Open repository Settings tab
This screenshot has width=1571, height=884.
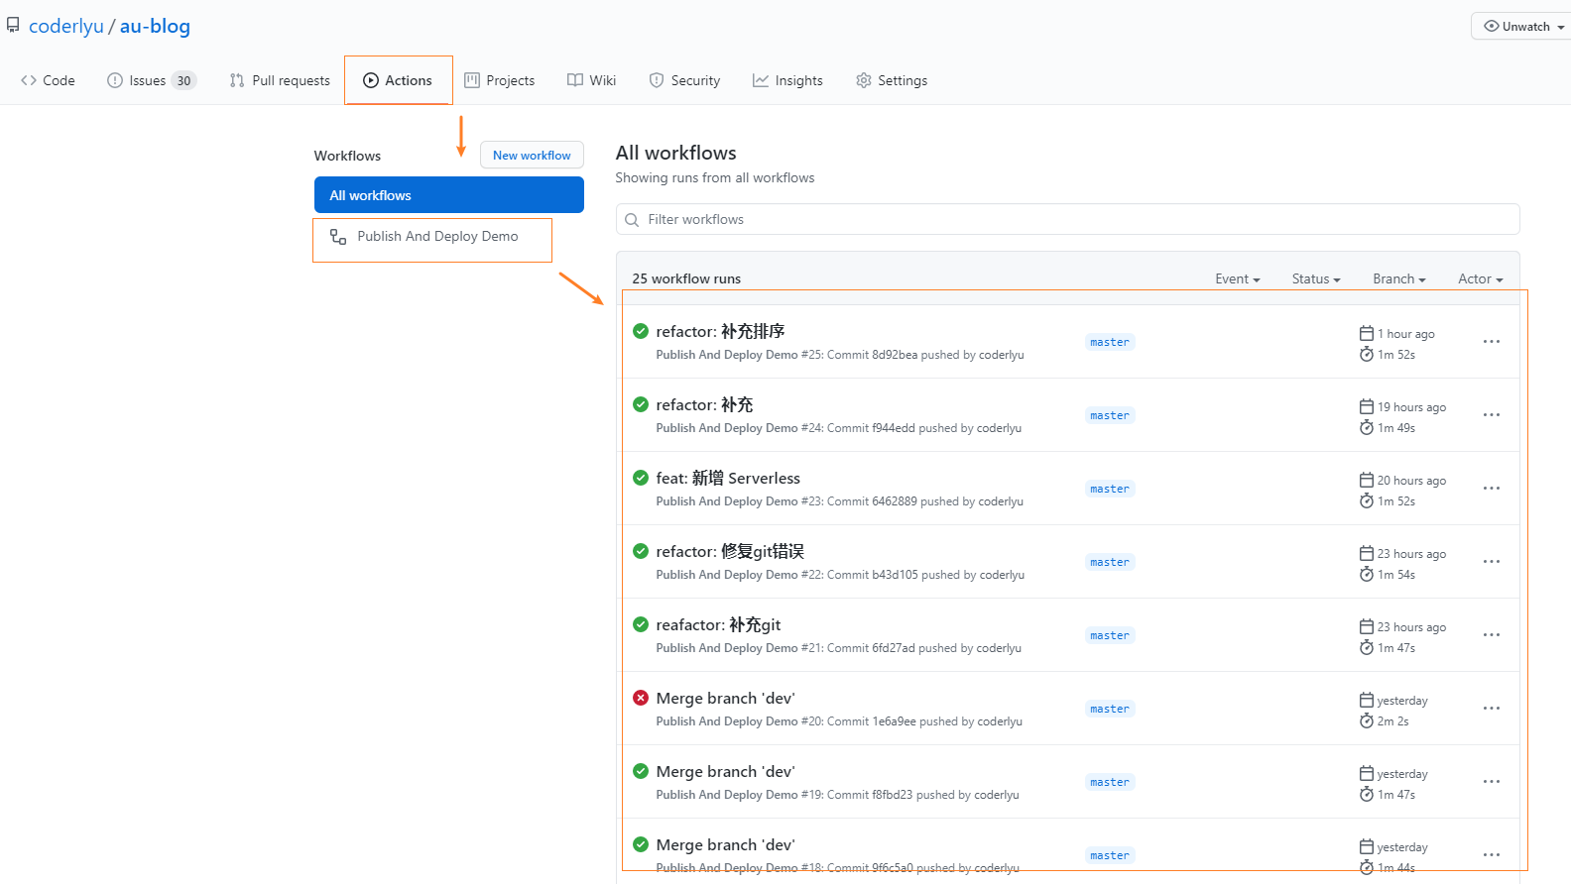[892, 80]
